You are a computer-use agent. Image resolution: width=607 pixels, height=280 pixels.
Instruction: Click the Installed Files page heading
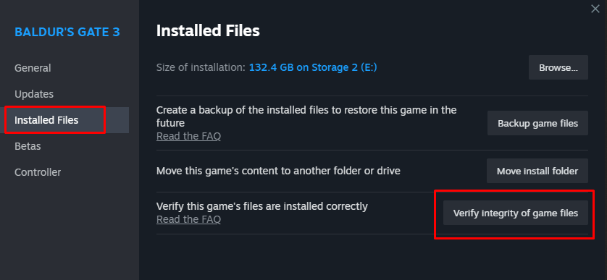tap(208, 31)
